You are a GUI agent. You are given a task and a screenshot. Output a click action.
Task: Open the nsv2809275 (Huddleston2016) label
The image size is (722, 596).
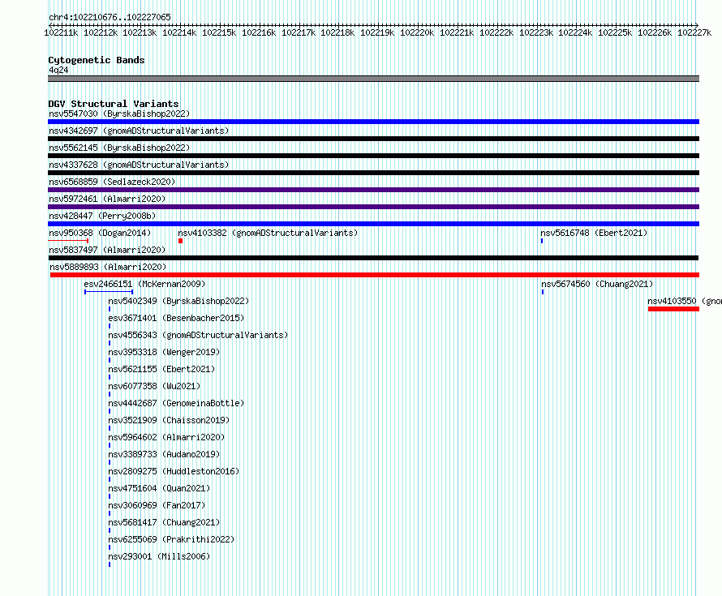[174, 471]
